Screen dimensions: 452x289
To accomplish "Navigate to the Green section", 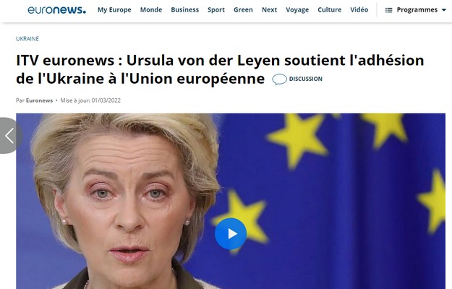I will (243, 10).
